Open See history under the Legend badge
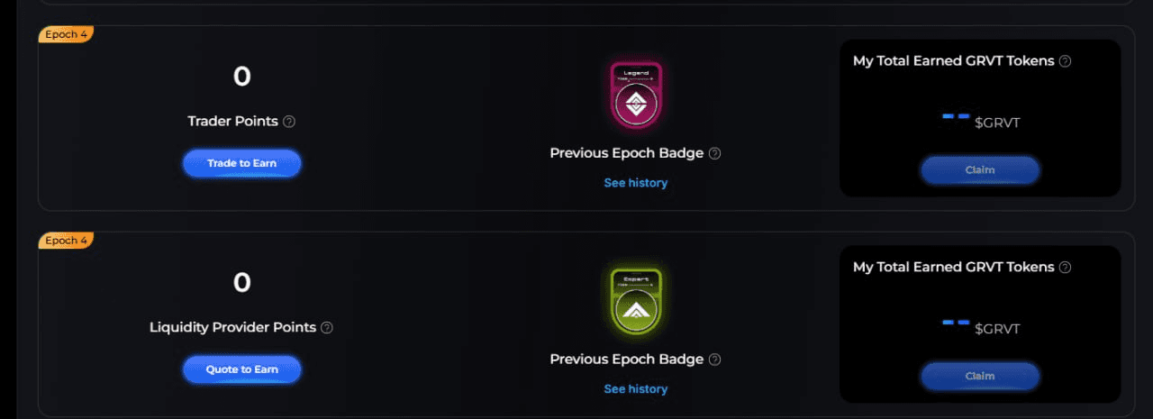The height and width of the screenshot is (419, 1153). pyautogui.click(x=635, y=183)
